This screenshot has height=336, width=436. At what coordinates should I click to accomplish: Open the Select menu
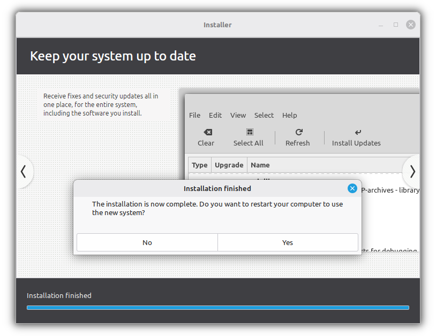264,115
